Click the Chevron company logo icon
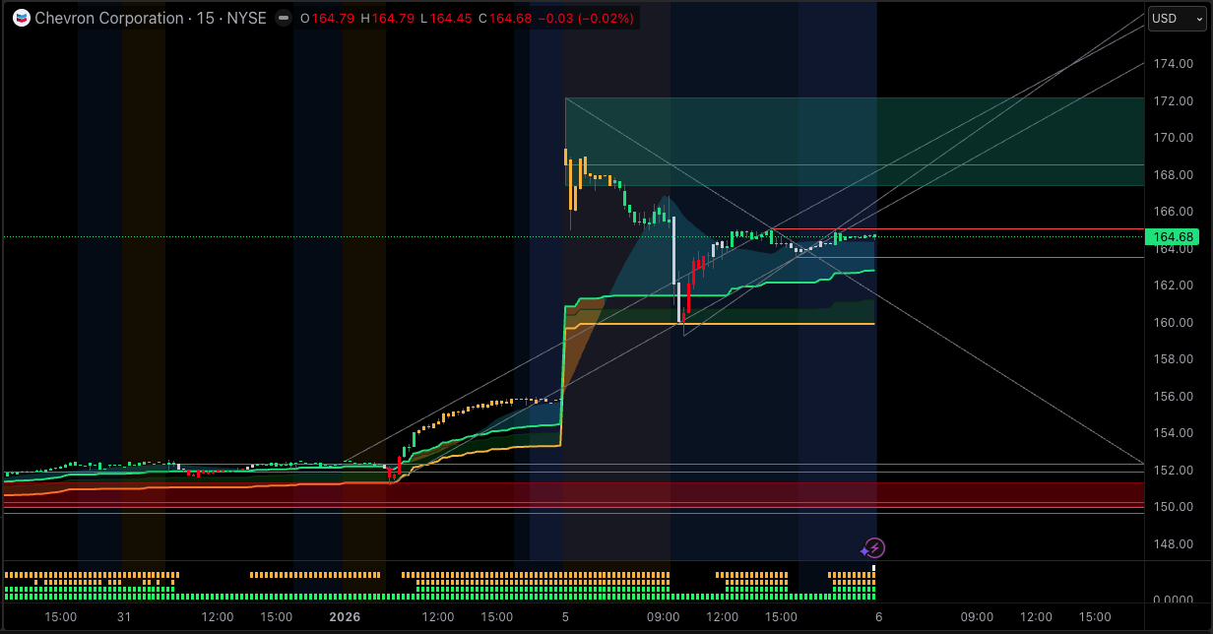This screenshot has width=1213, height=634. (x=22, y=18)
